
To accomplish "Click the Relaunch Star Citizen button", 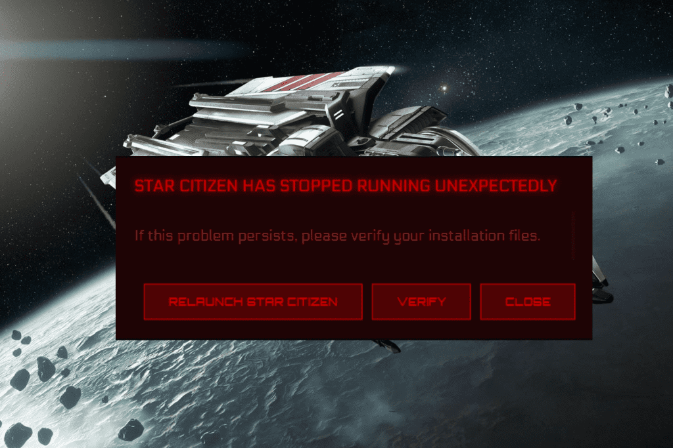I will (x=253, y=302).
